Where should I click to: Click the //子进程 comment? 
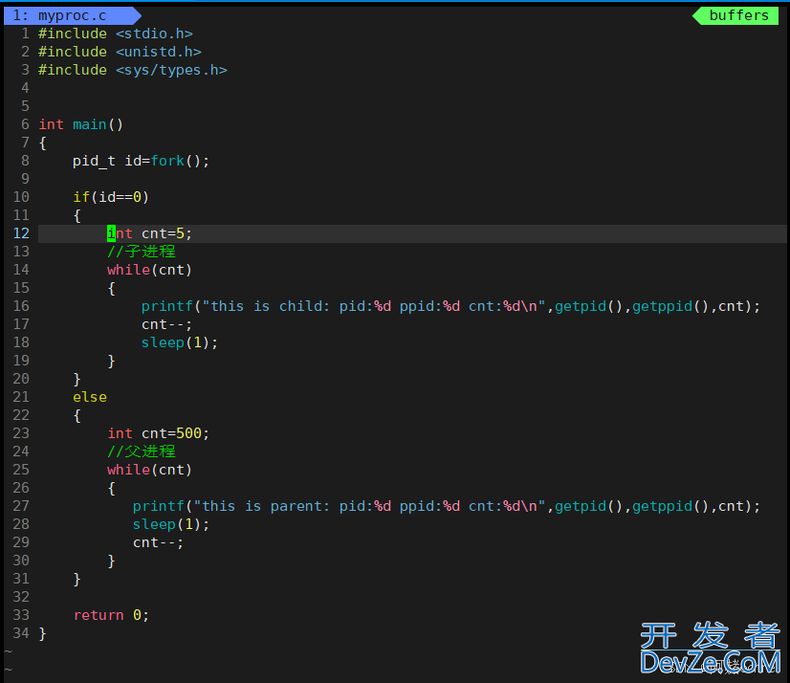click(x=142, y=252)
